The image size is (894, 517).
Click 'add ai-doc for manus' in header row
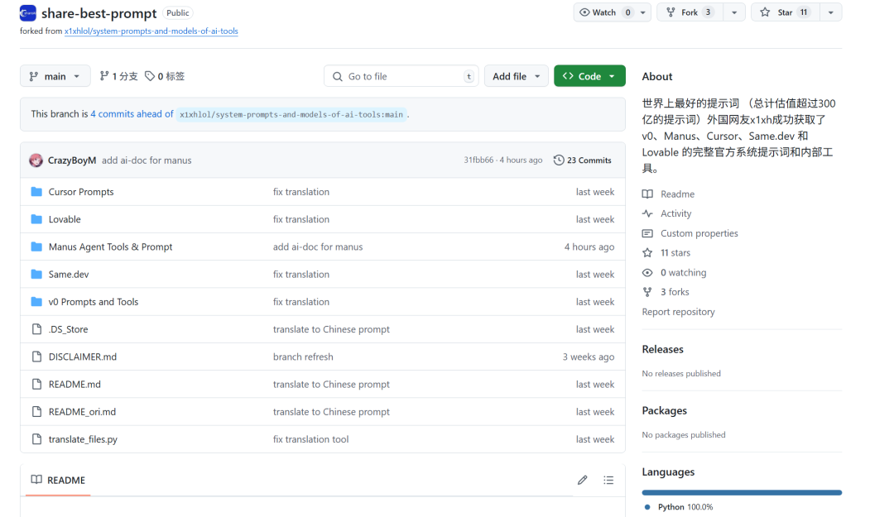click(x=147, y=160)
